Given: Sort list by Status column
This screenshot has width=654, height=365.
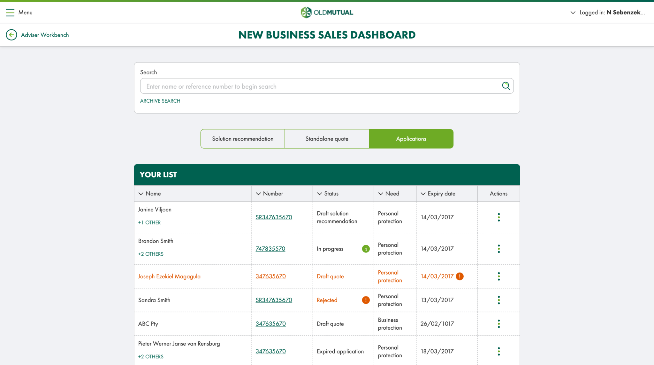Looking at the screenshot, I should [x=328, y=193].
